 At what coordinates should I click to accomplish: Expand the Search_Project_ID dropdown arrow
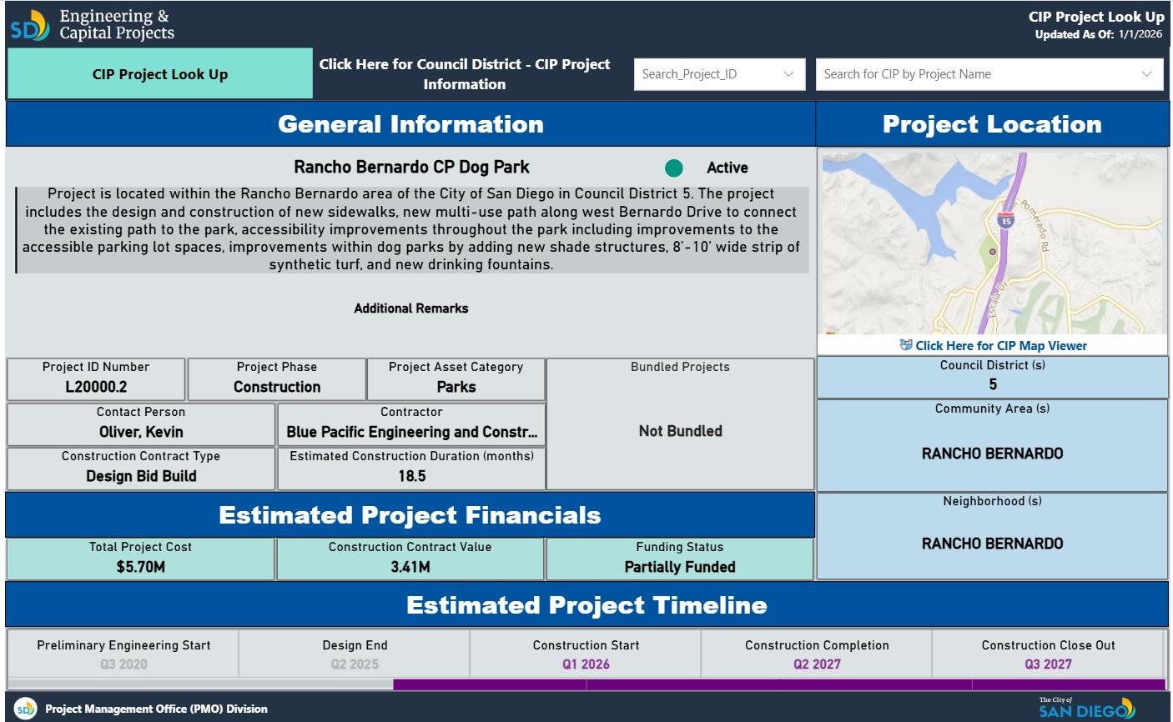(788, 74)
